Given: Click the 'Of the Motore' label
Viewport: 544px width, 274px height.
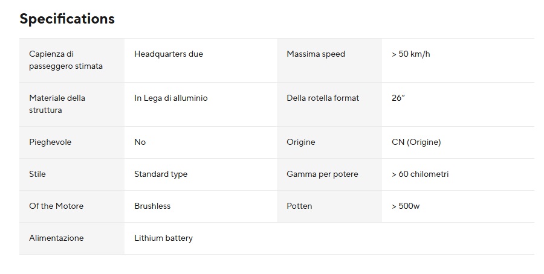Looking at the screenshot, I should coord(56,206).
